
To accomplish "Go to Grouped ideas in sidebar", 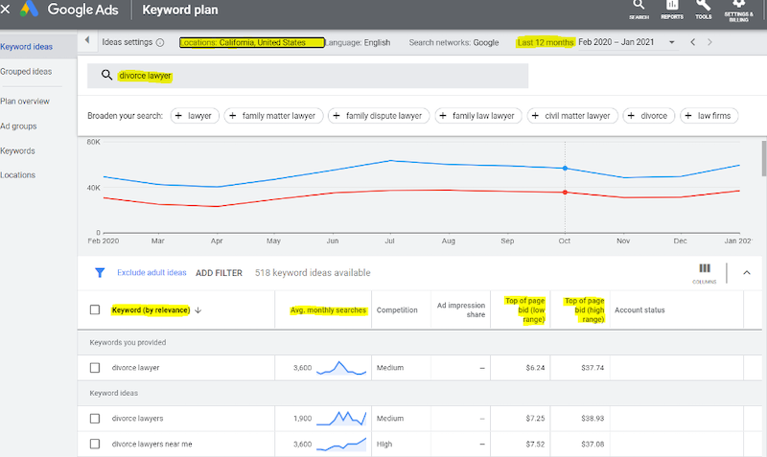I will 26,71.
